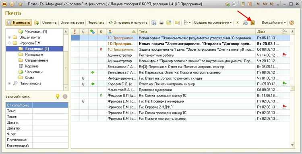Click the contacts search icon in toolbar
The height and width of the screenshot is (154, 302).
245,23
